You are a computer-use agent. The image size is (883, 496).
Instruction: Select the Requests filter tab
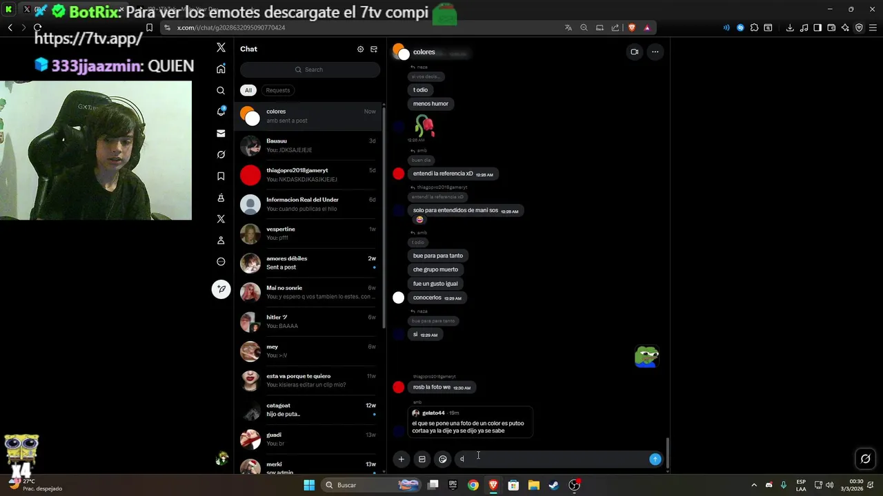tap(278, 90)
